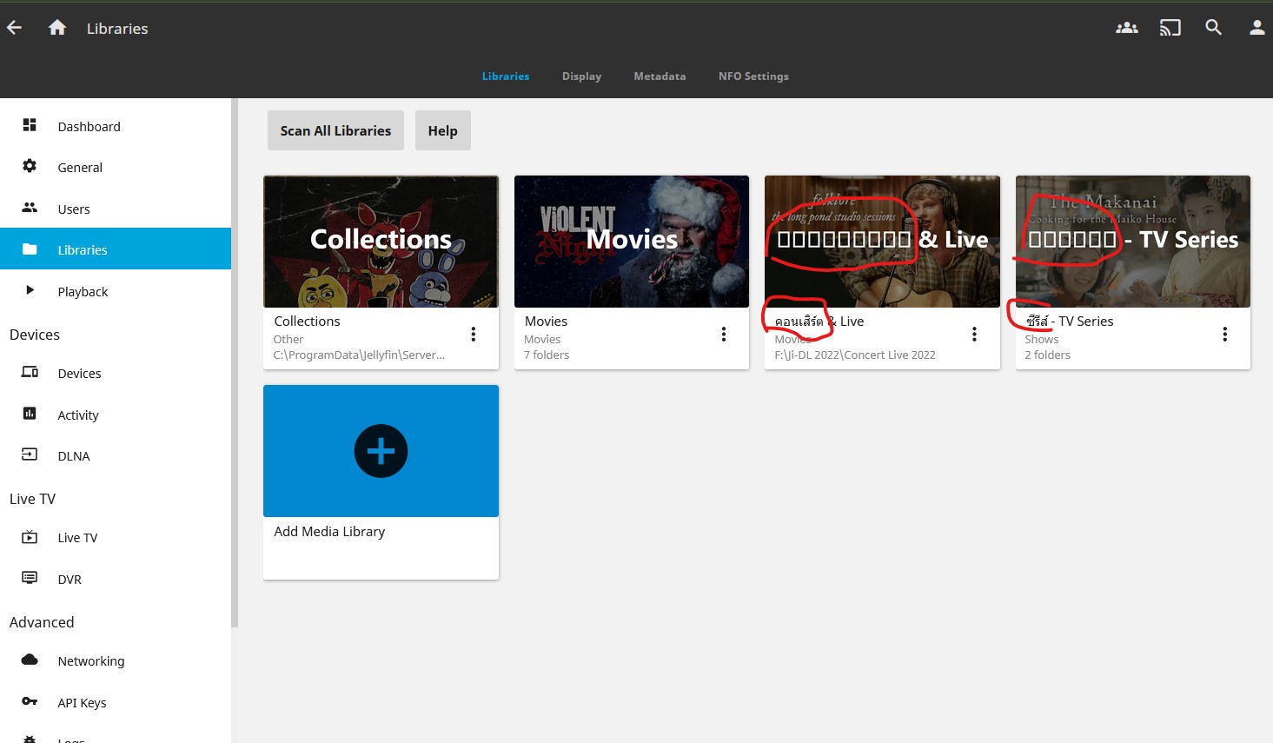
Task: Open the Movies library thumbnail
Action: 631,242
